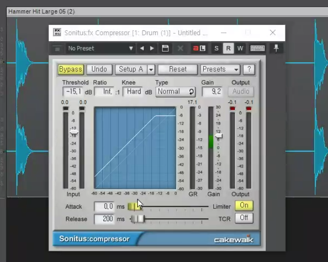Click the Attack value field 0.0
328x262 pixels.
[104, 207]
